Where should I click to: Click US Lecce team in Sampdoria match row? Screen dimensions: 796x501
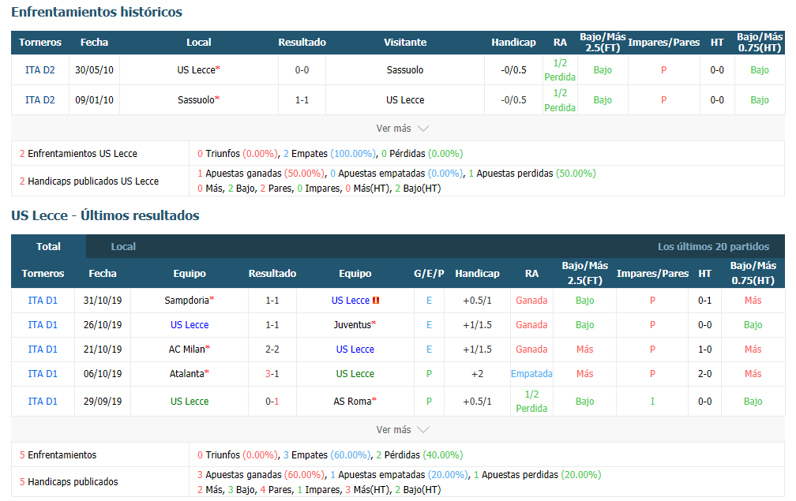pyautogui.click(x=351, y=300)
